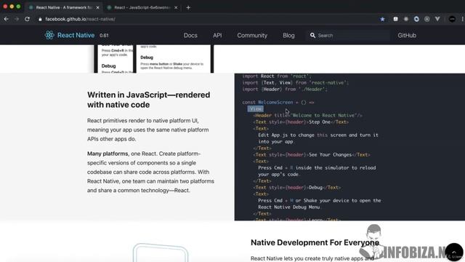The height and width of the screenshot is (262, 465).
Task: Click the React Native atom logo
Action: coord(49,35)
